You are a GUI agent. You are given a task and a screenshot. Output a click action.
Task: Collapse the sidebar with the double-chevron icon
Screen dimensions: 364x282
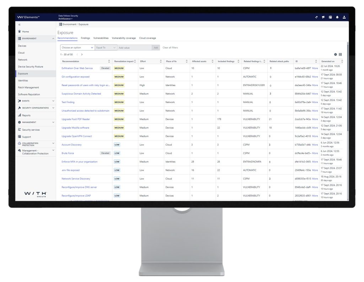tap(19, 25)
